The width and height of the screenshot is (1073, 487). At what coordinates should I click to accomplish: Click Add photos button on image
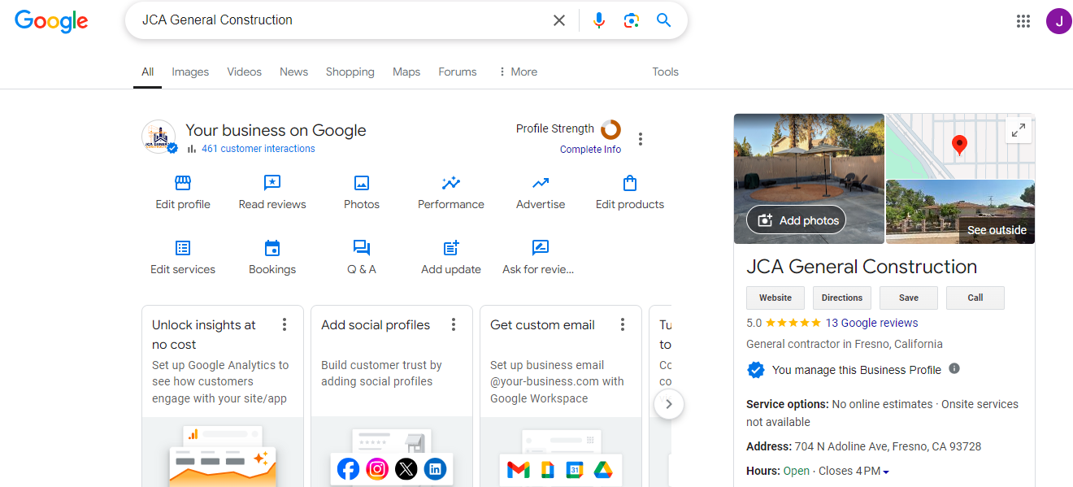click(797, 220)
